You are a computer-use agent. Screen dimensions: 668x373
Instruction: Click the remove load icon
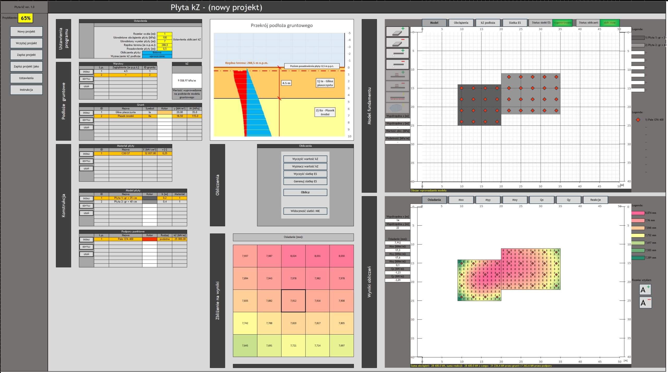pos(397,86)
